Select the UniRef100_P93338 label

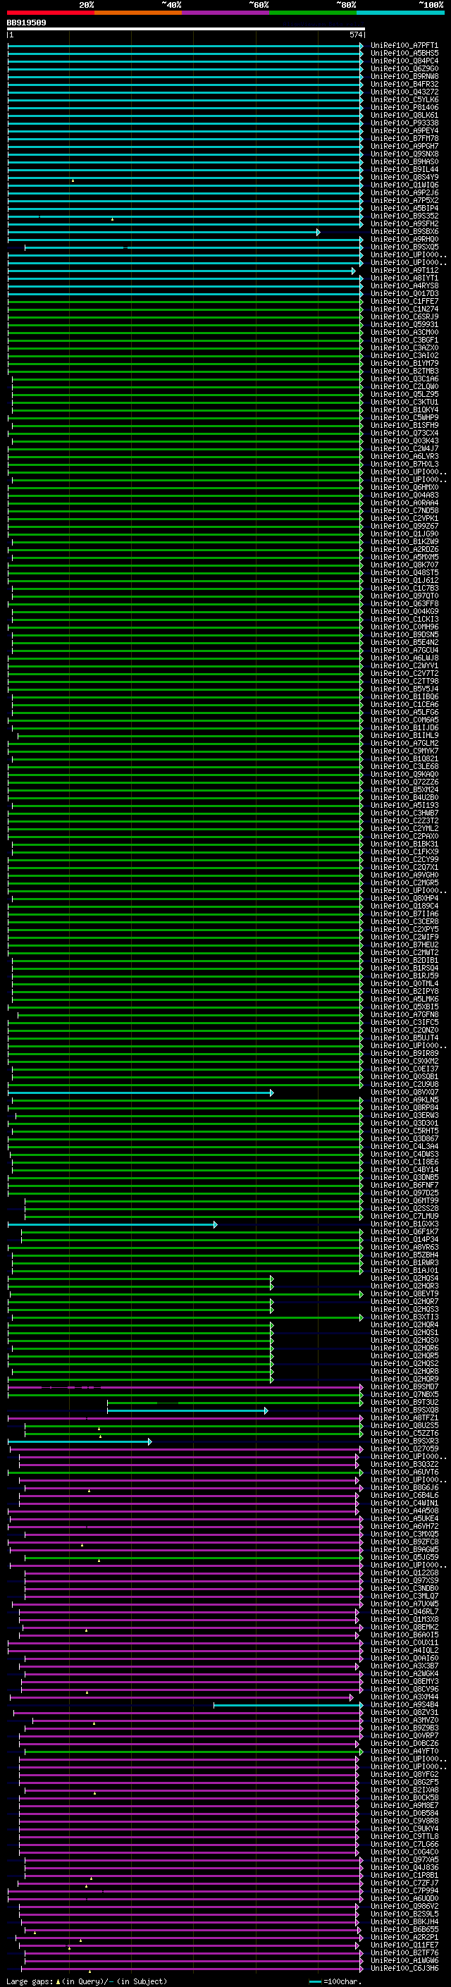(x=404, y=123)
